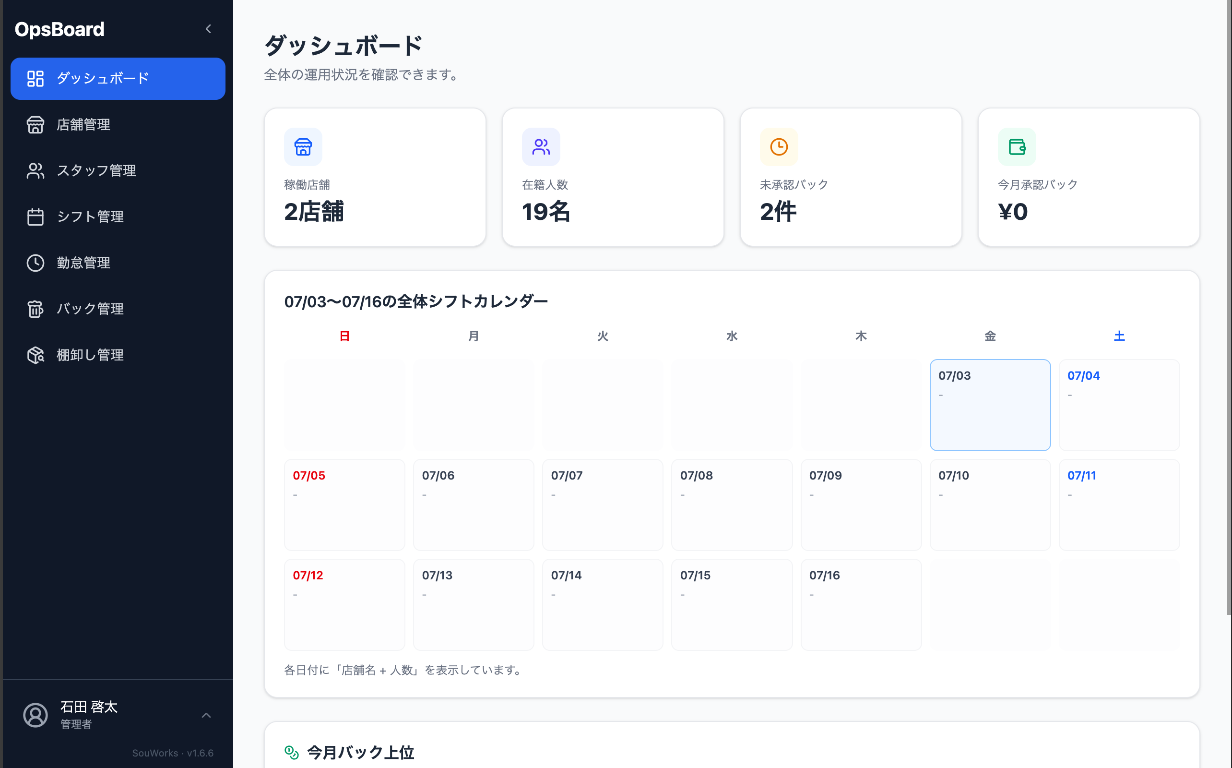Navigate to 勤怠管理
Viewport: 1232px width, 768px height.
[118, 263]
